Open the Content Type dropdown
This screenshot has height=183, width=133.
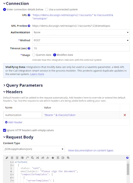pos(34,149)
